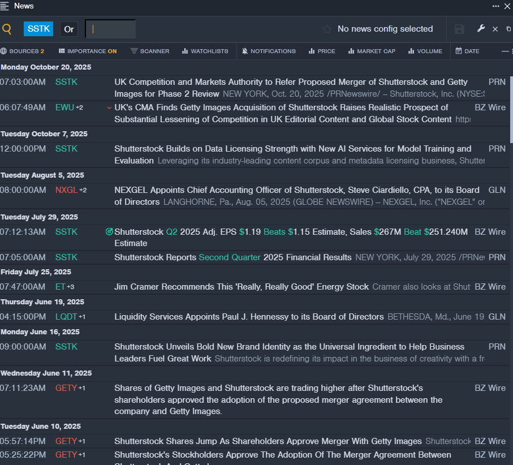Open the Notifications bell filter

(x=269, y=51)
